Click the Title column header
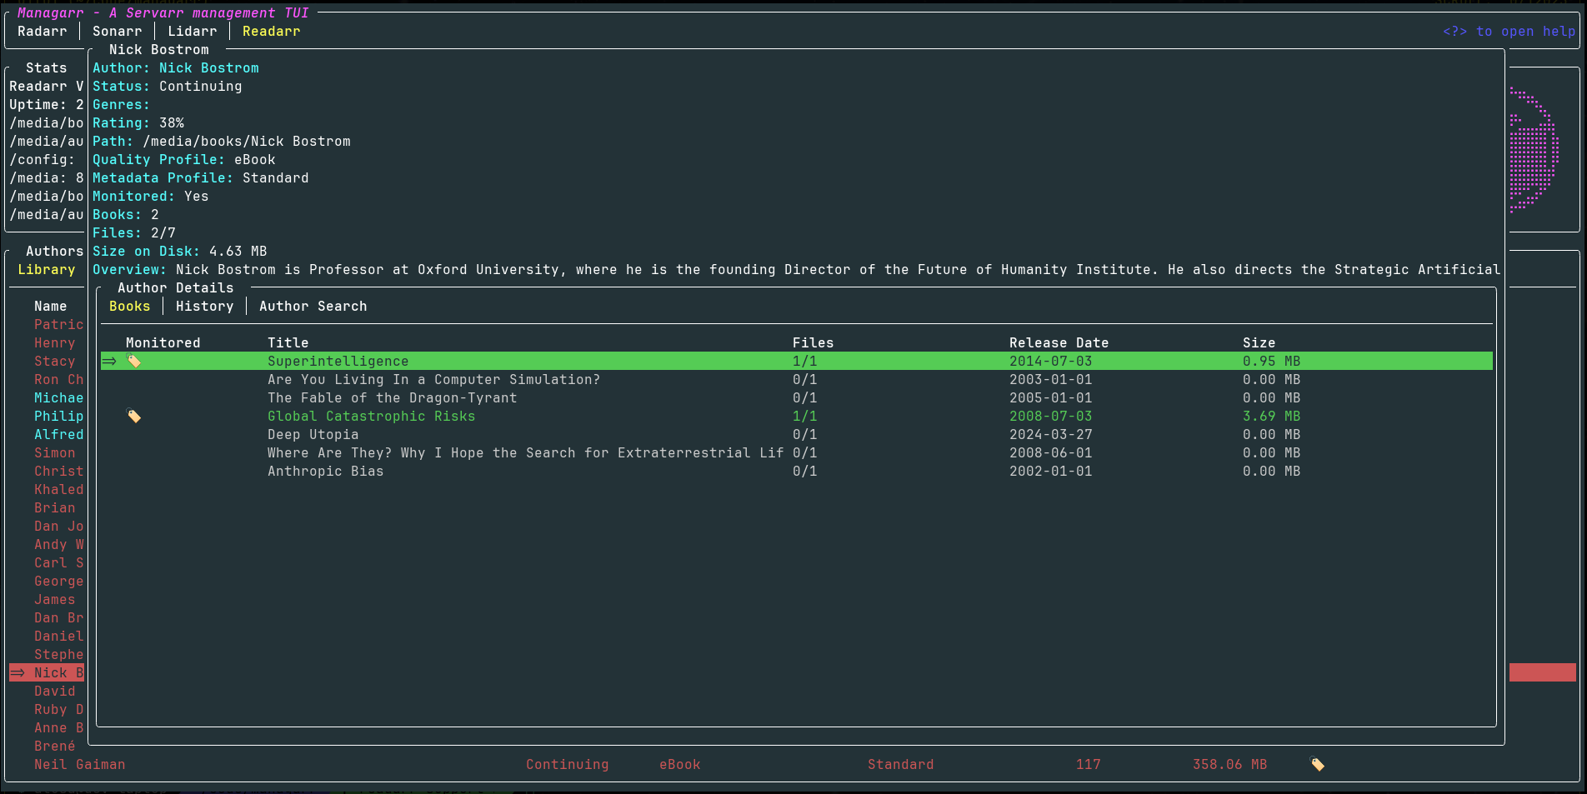Viewport: 1587px width, 794px height. click(288, 342)
